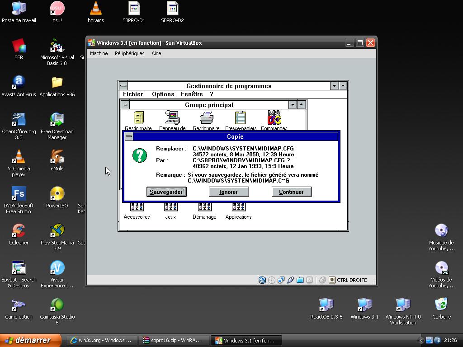Open the Périphériques menu
Viewport: 463px width, 347px height.
pyautogui.click(x=129, y=53)
